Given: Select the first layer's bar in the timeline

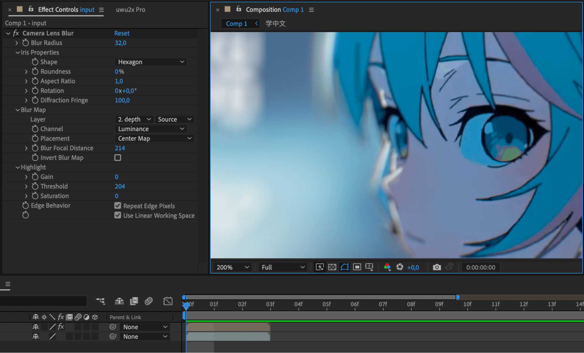Looking at the screenshot, I should click(228, 327).
